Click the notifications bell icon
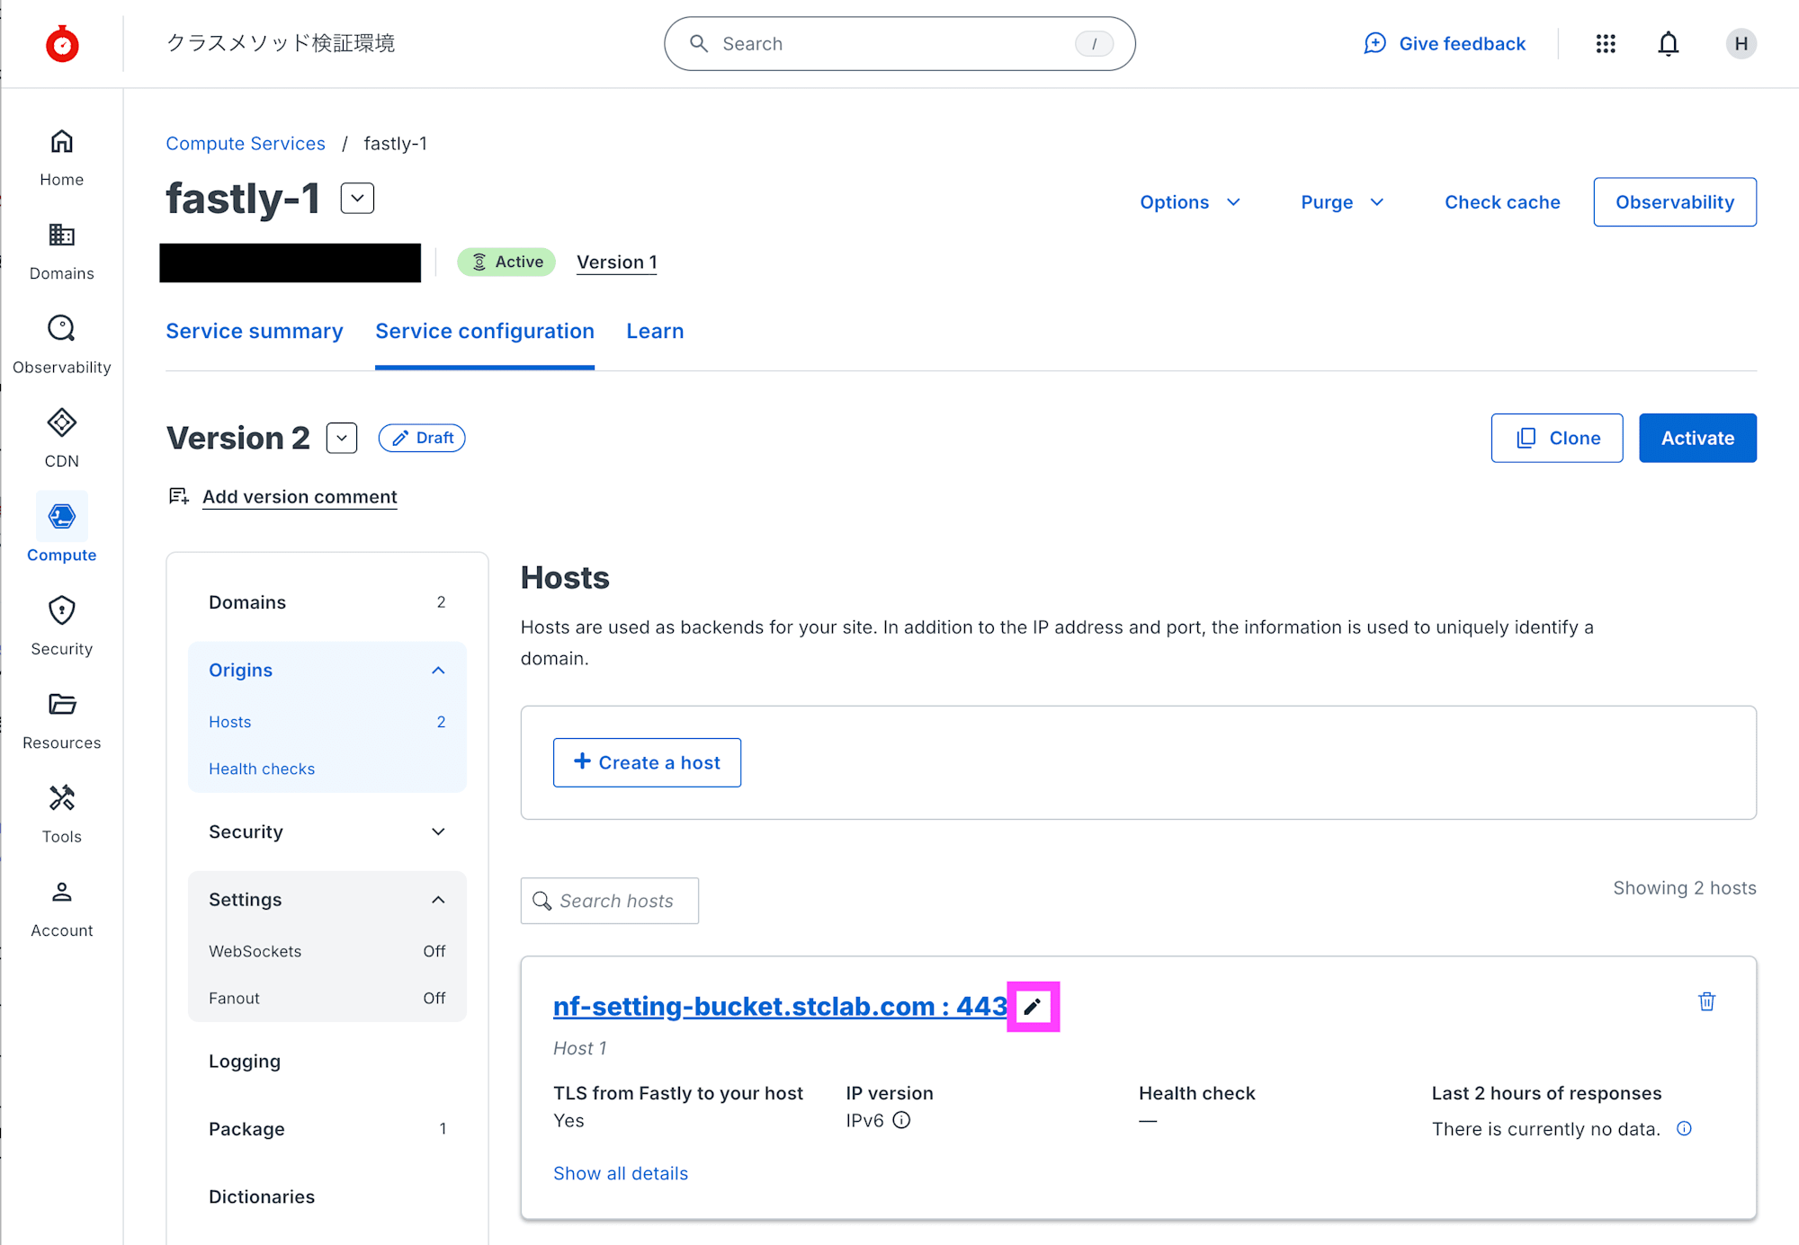 click(1668, 44)
